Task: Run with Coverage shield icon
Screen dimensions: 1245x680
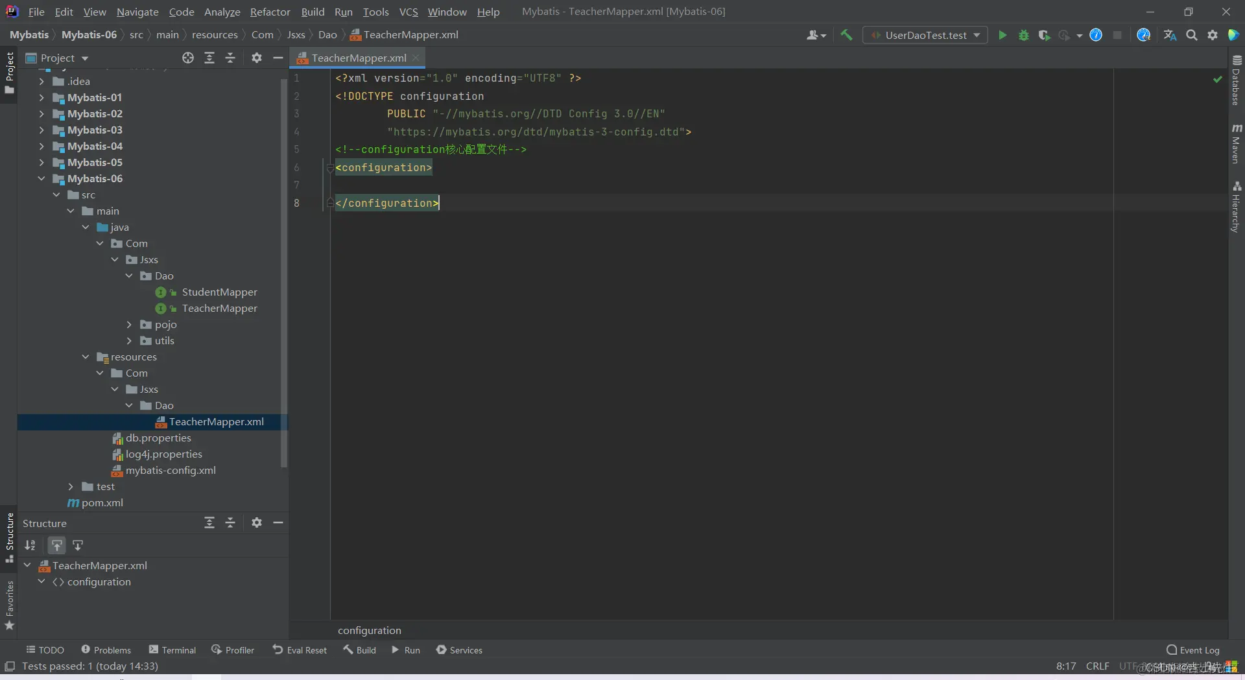Action: 1044,35
